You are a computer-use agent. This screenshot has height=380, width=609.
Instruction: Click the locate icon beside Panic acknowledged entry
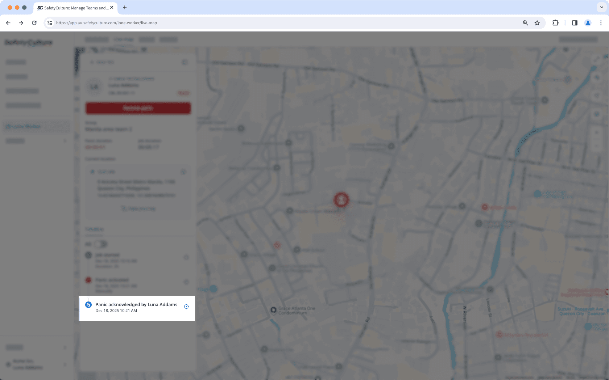pos(186,306)
